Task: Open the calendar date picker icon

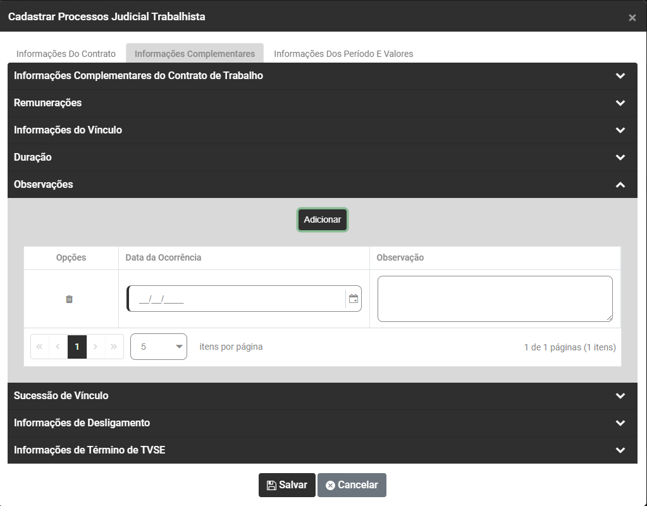Action: [354, 299]
